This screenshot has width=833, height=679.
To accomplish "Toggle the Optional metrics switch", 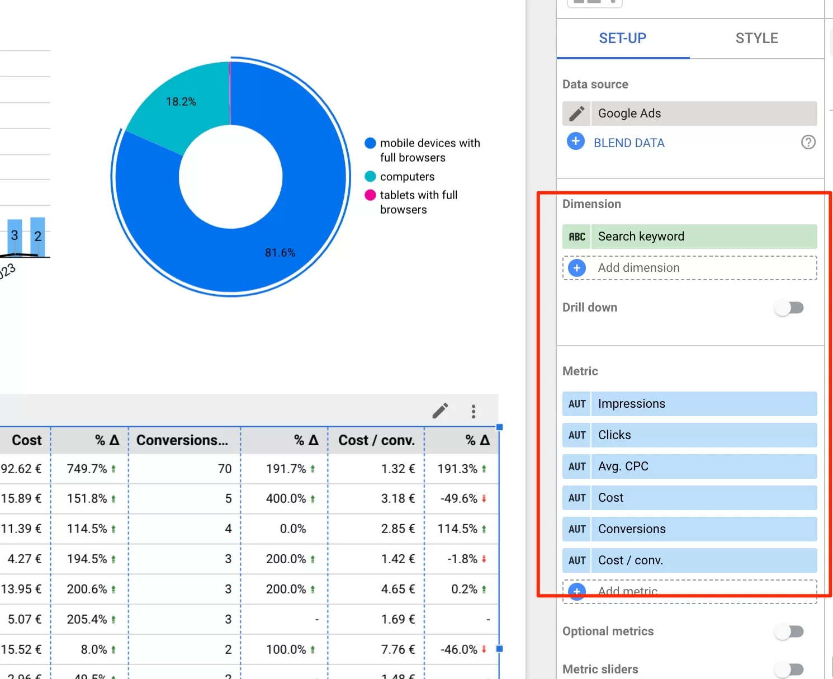I will [x=789, y=631].
